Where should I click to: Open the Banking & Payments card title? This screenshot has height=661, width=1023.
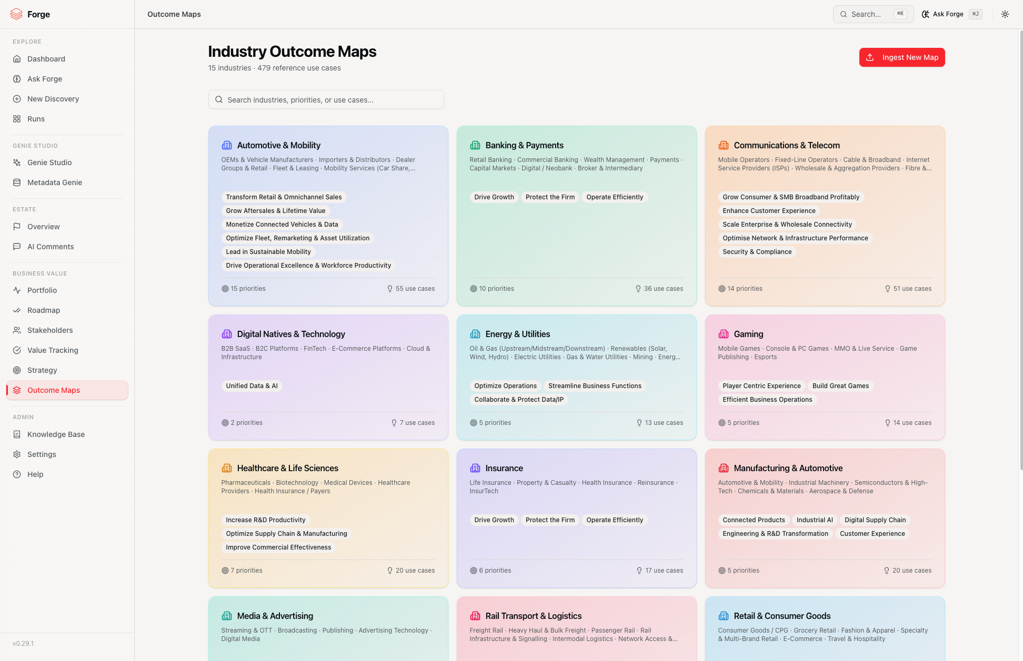pos(524,145)
